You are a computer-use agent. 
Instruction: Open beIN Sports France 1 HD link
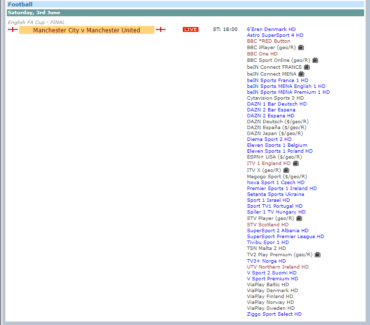[278, 81]
